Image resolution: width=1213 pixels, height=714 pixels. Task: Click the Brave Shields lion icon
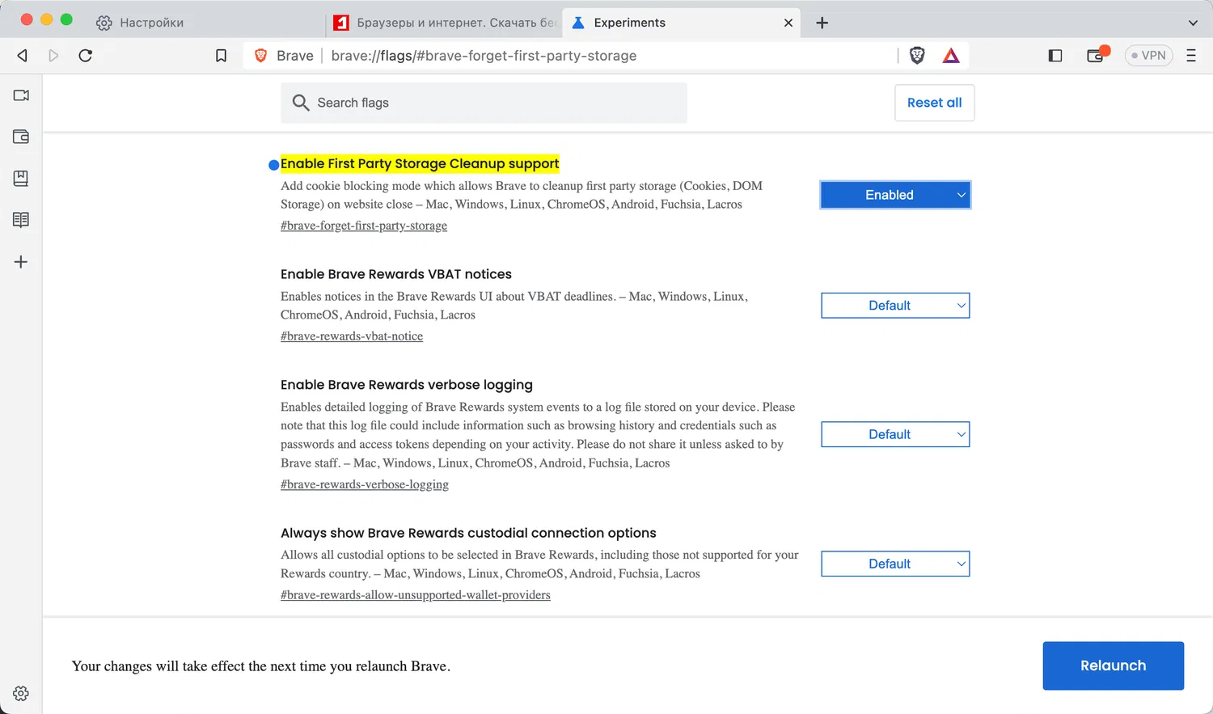coord(917,56)
